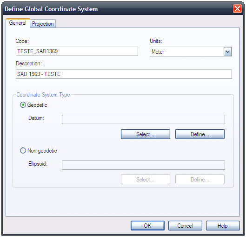Select the Geodetic radio button
This screenshot has width=246, height=237.
(23, 105)
